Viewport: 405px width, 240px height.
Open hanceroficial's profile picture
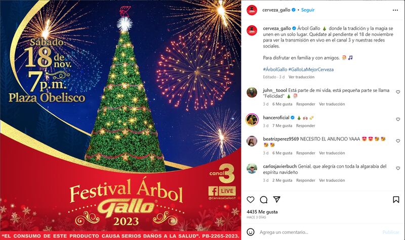point(252,120)
